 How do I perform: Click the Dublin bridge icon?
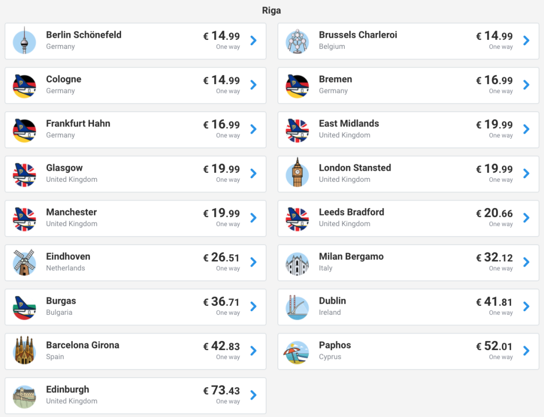[297, 306]
